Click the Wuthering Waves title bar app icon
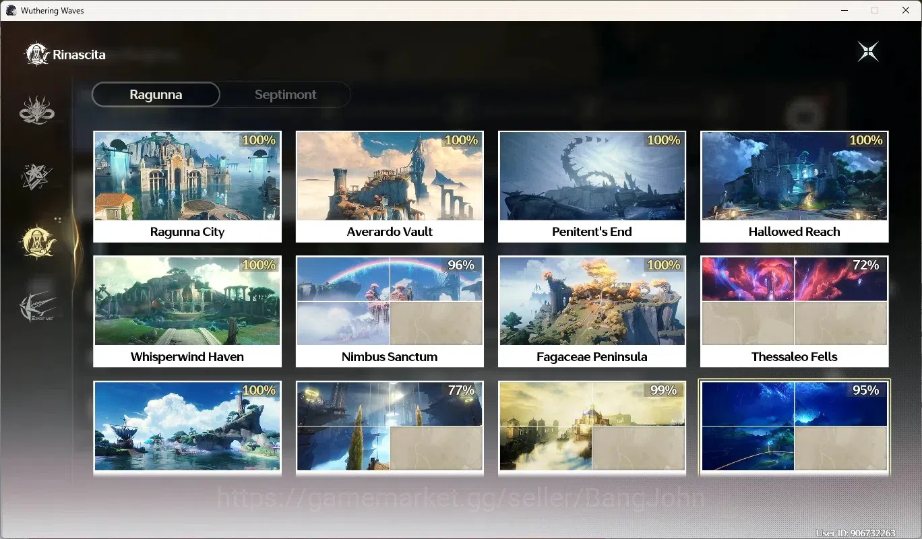 click(x=11, y=10)
